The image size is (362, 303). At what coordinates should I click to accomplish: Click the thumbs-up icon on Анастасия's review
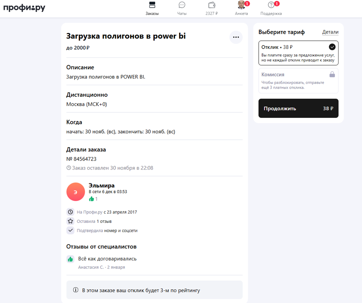click(70, 259)
